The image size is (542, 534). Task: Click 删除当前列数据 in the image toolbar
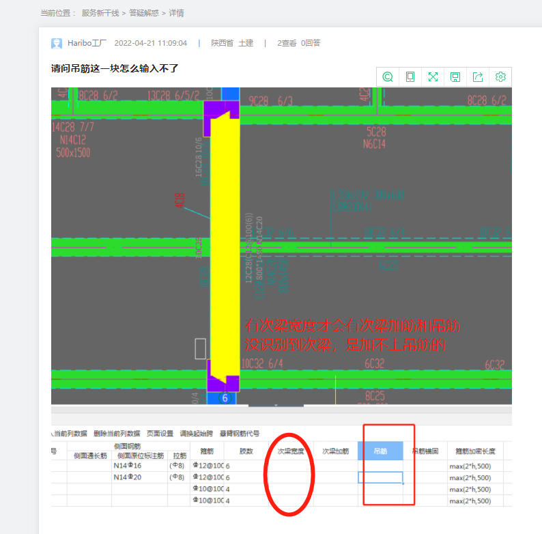[x=117, y=434]
